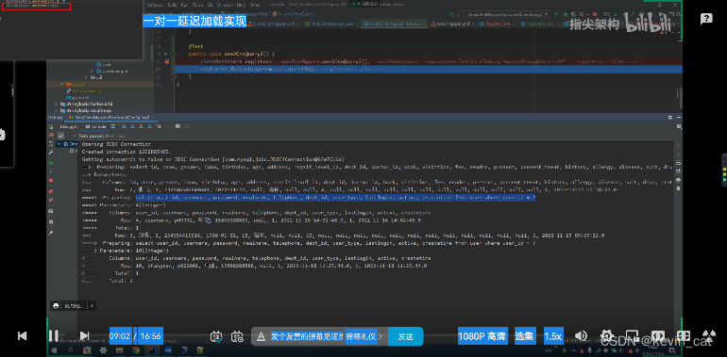The image size is (727, 357).
Task: Click the Force Step Into icon
Action: [x=142, y=126]
